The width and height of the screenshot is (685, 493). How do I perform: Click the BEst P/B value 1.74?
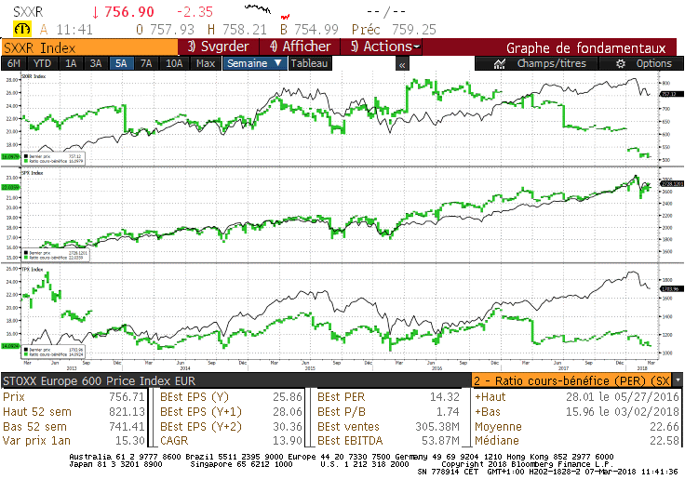pyautogui.click(x=448, y=412)
